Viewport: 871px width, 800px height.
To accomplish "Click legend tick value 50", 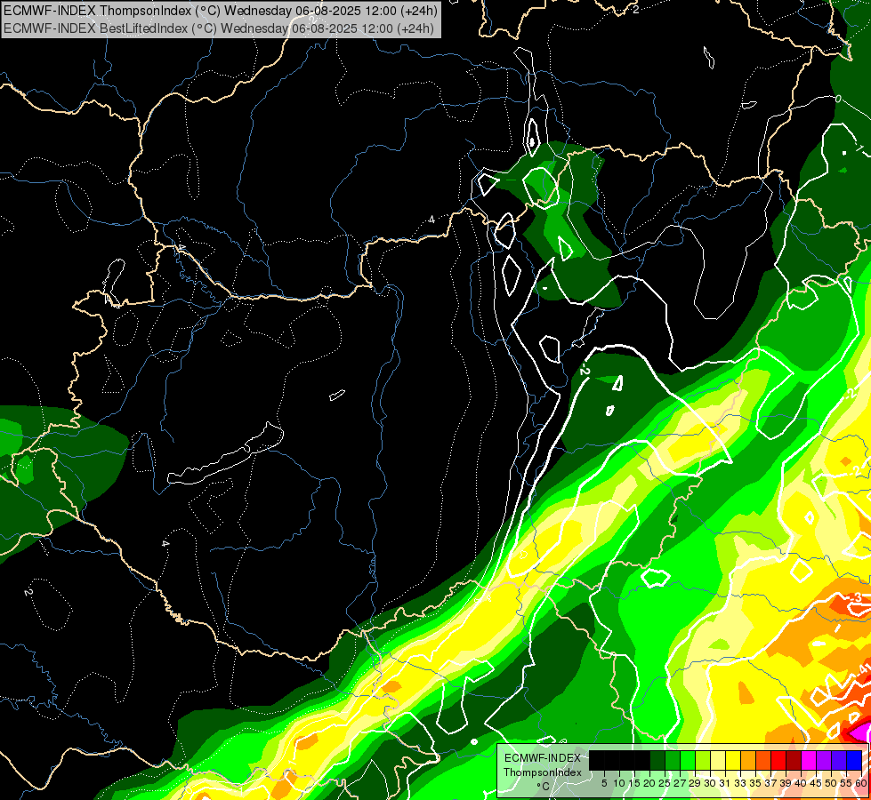I will 831,783.
